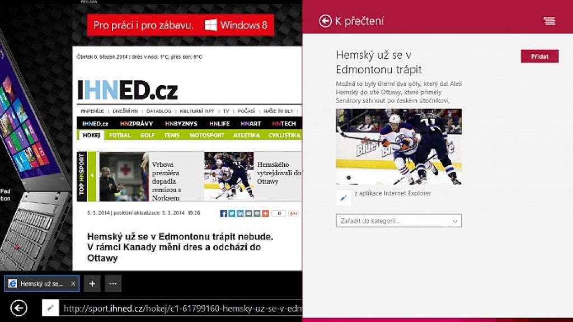The image size is (573, 322).
Task: Switch to the CYKLISTIKA sport tab
Action: (x=284, y=136)
